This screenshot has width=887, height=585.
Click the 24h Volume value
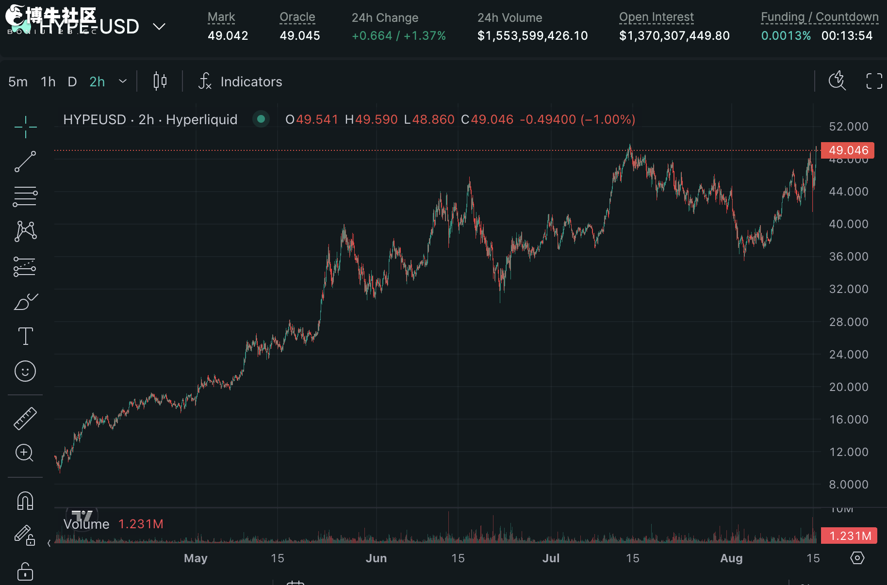[x=532, y=35]
